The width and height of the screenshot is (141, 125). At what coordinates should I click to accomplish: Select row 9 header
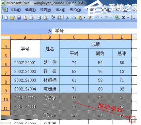pos(6,89)
